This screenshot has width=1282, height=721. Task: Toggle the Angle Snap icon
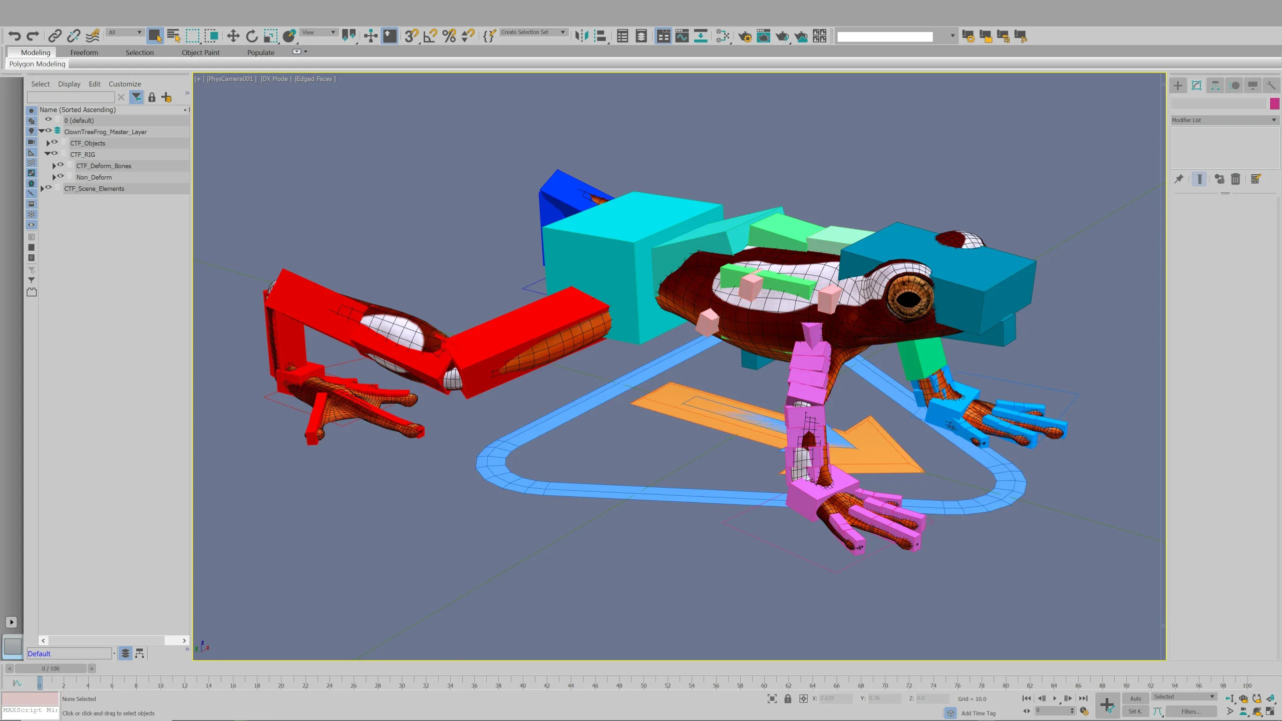click(430, 36)
